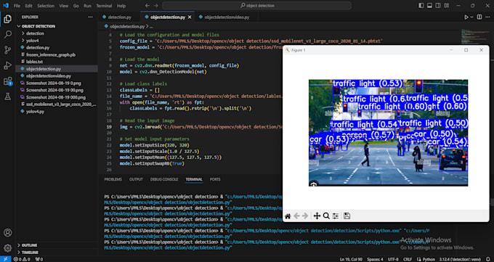The width and height of the screenshot is (494, 262).
Task: Click UTF-8 encoding in status bar
Action: coord(393,259)
